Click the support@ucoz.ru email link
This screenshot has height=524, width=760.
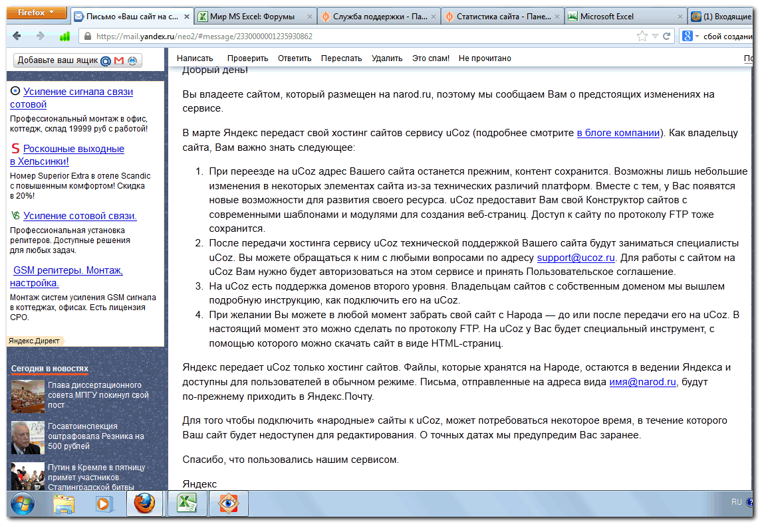575,258
